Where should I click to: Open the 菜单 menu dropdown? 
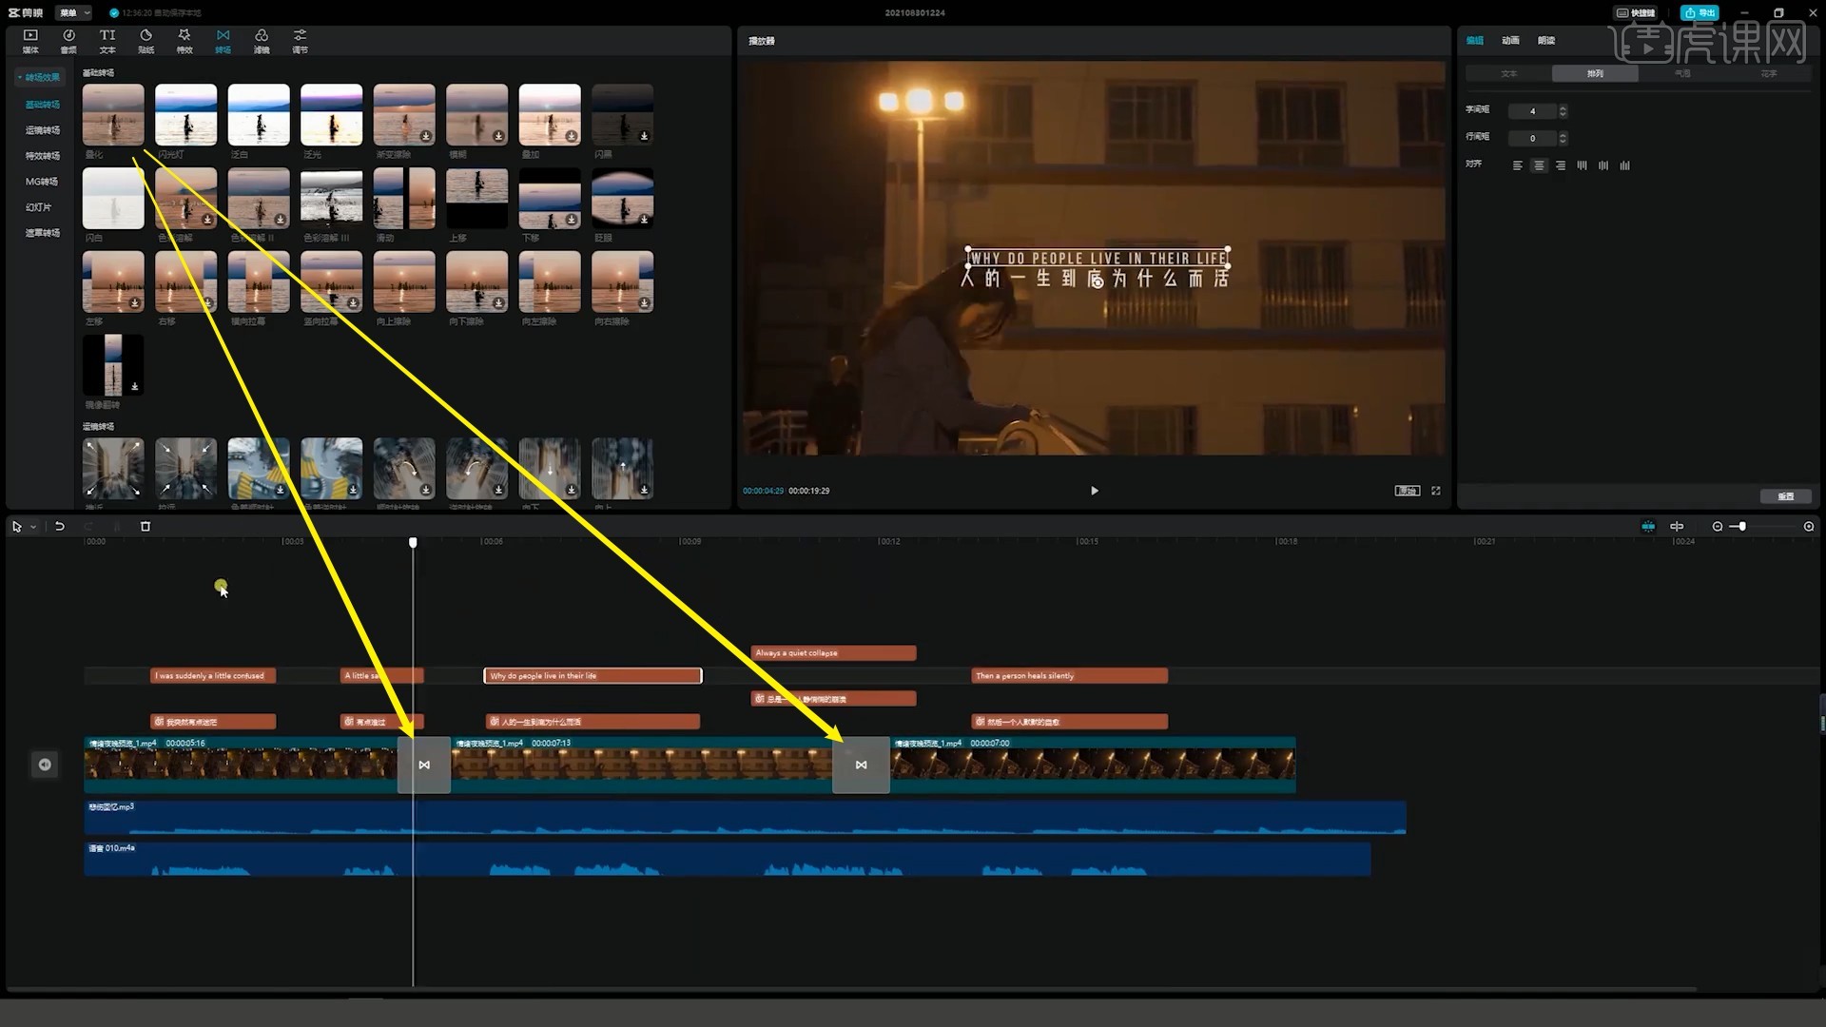(74, 12)
